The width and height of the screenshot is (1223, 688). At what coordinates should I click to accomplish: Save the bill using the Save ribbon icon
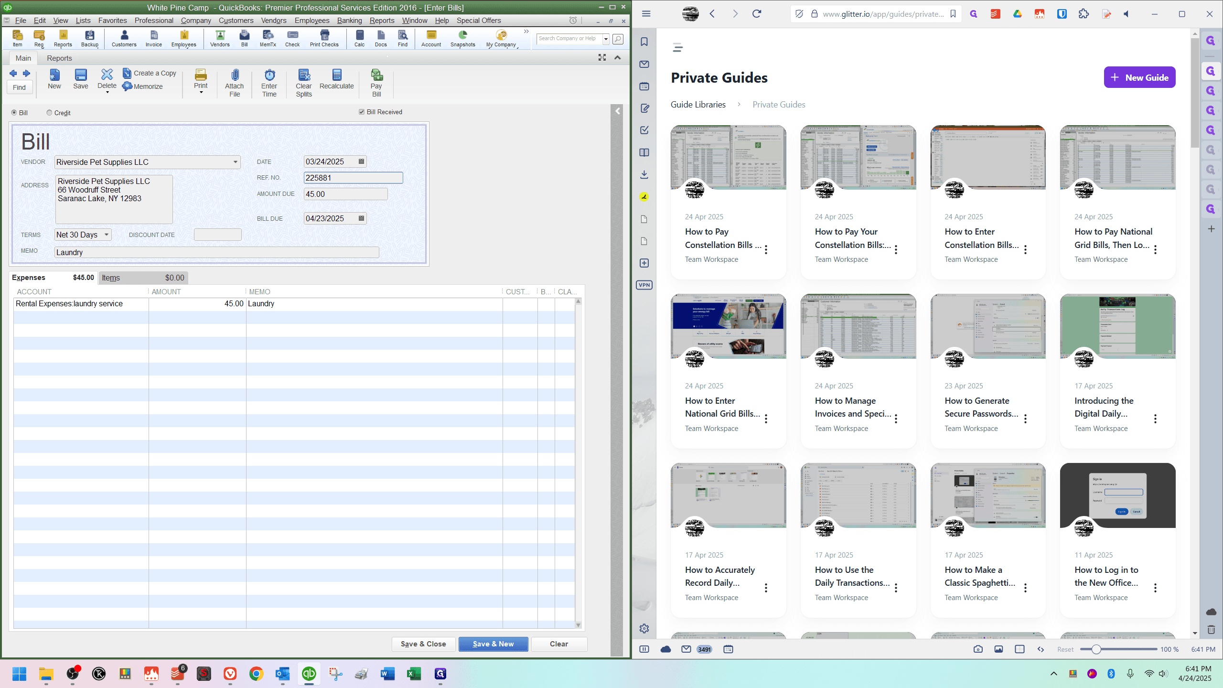[x=80, y=79]
